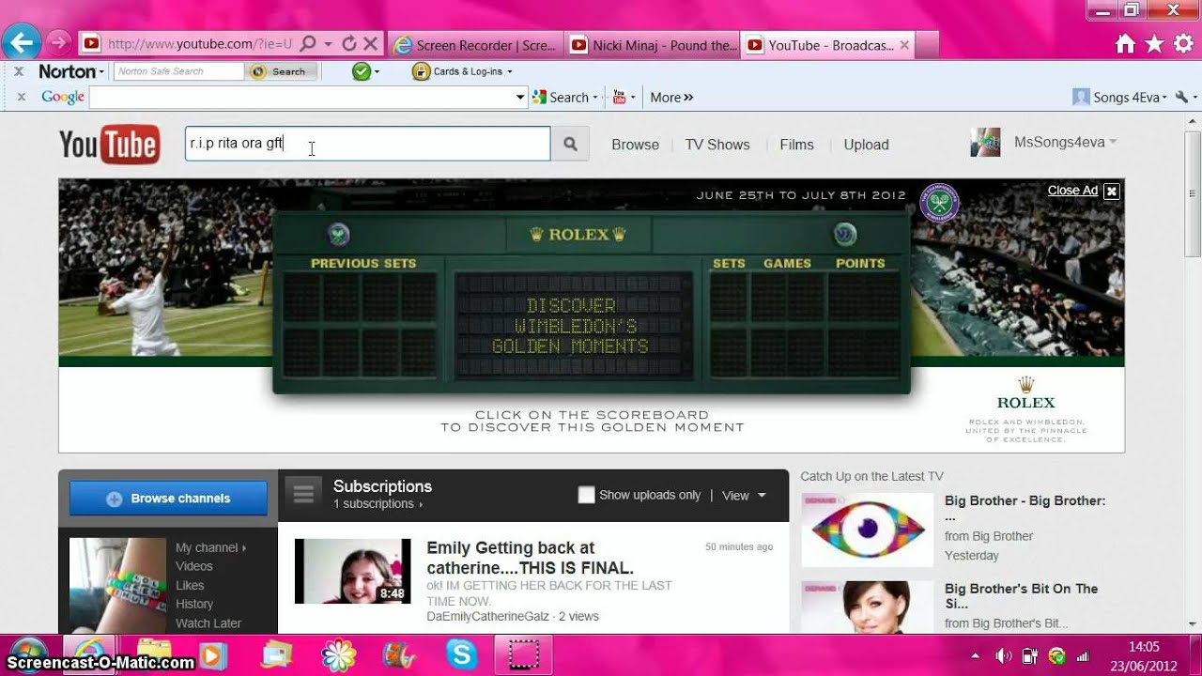Open the Google toolbar search box dropdown arrow
The width and height of the screenshot is (1202, 676).
(x=520, y=97)
